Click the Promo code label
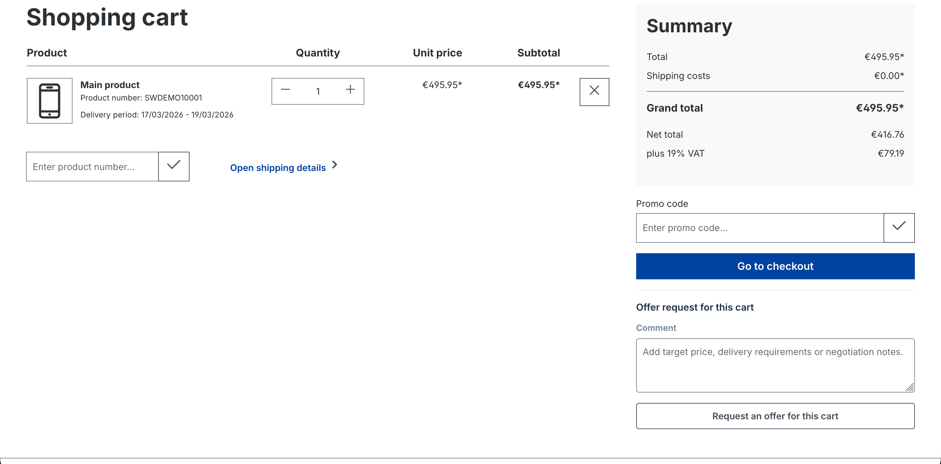This screenshot has width=941, height=464. [662, 204]
